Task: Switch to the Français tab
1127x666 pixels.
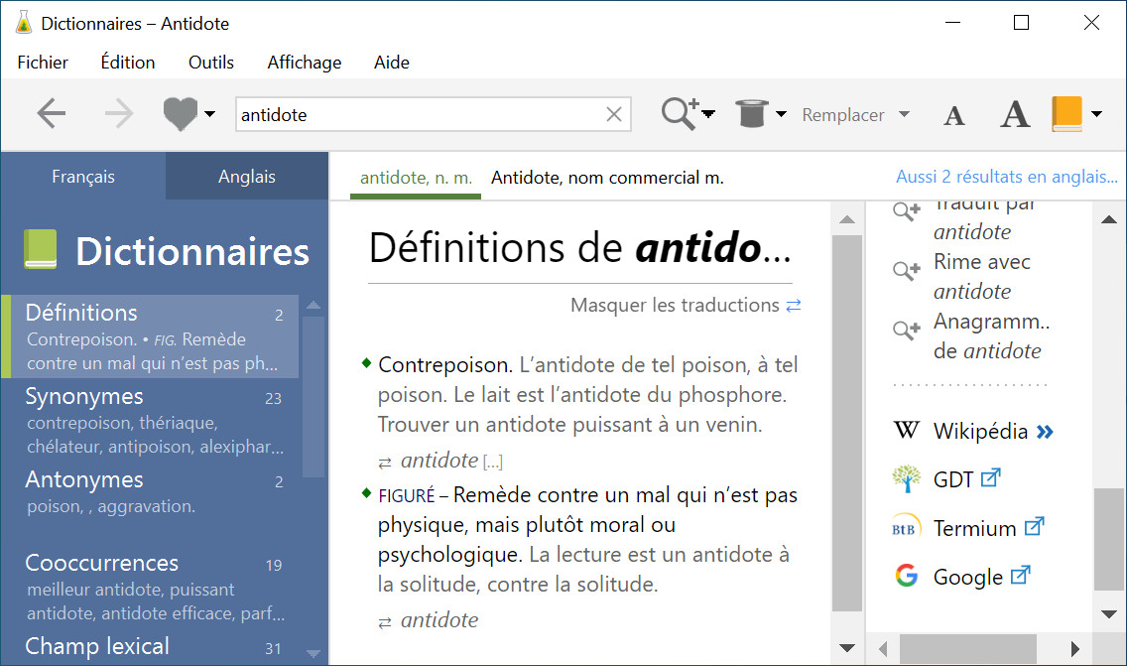Action: [83, 177]
